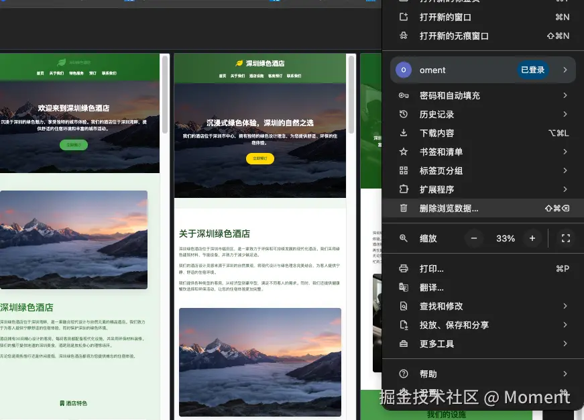Click 联系我们 nav link in first preview
Viewport: 584px width, 420px height.
109,73
